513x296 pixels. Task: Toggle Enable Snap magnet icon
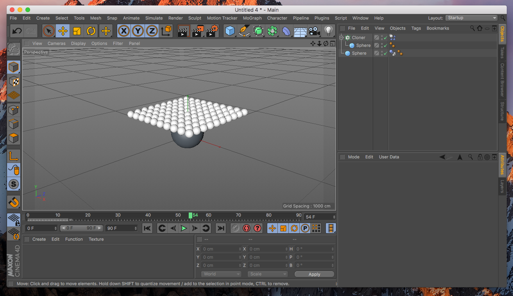click(x=14, y=202)
